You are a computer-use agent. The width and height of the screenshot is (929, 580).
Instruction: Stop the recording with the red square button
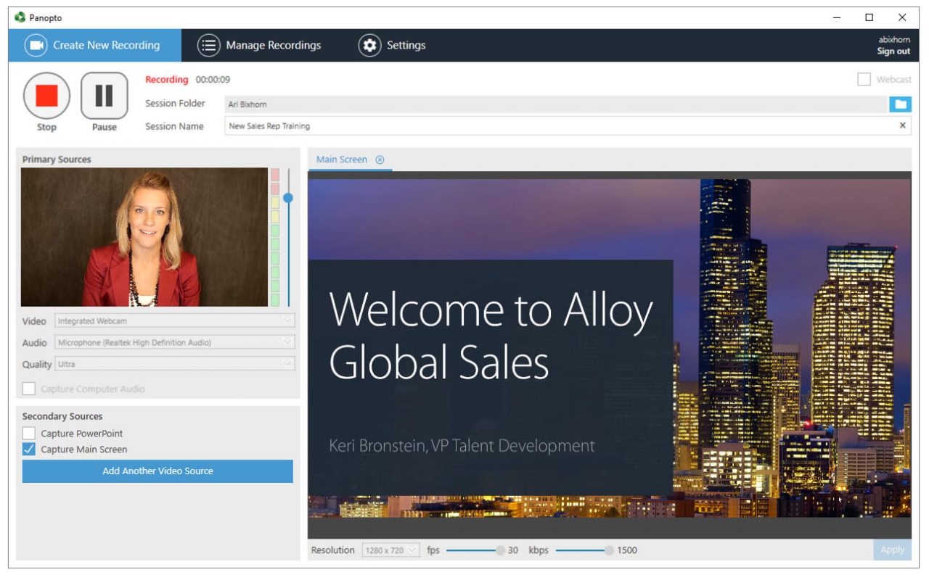point(46,96)
